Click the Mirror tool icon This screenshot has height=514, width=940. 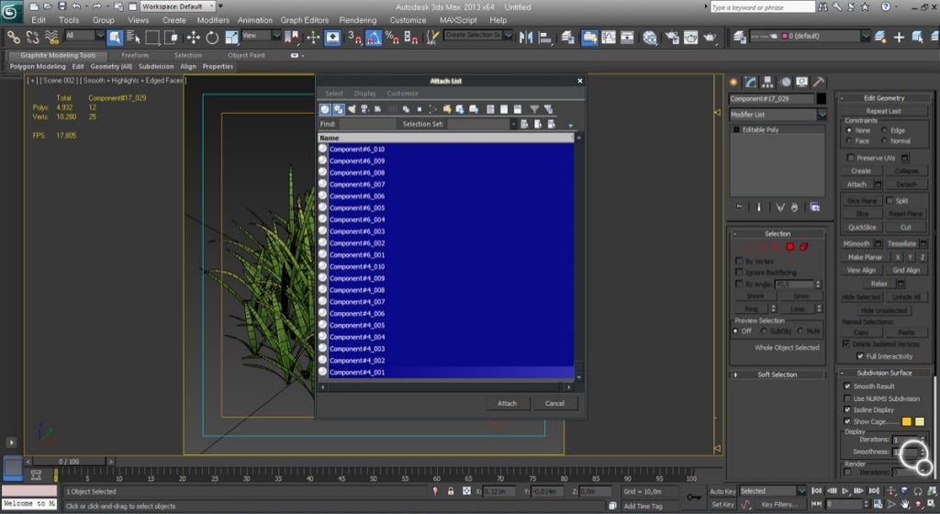tap(526, 37)
